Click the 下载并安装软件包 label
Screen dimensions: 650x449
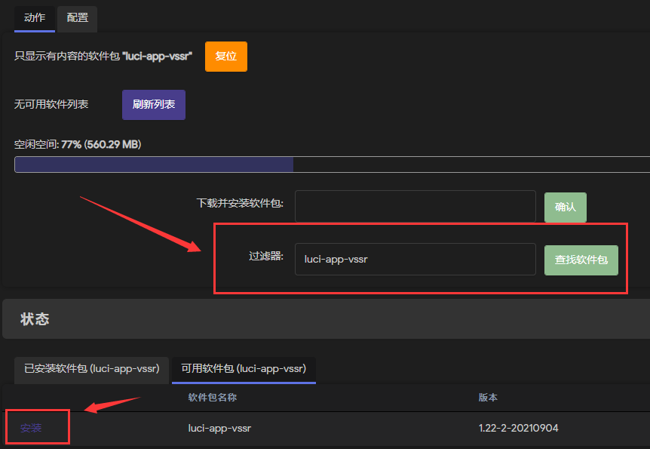[x=240, y=203]
